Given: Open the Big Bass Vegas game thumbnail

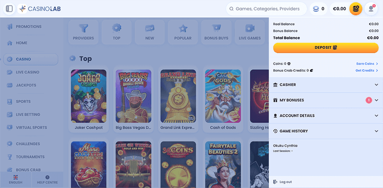Looking at the screenshot, I should pos(133,96).
